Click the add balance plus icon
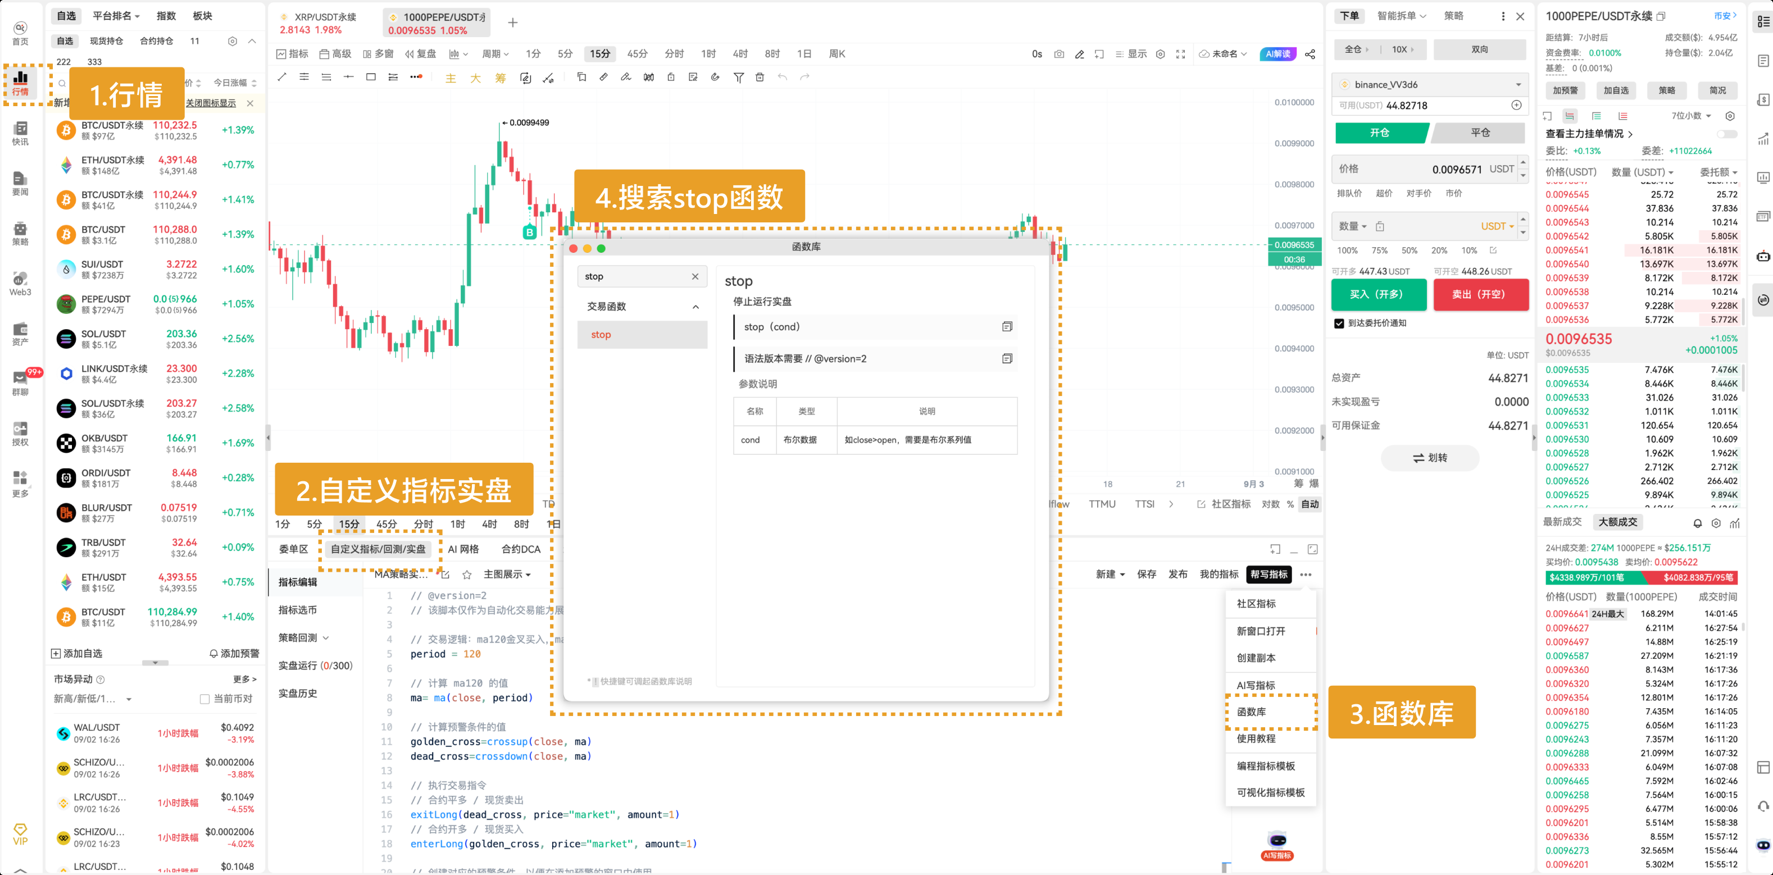Screen dimensions: 1773x875 [x=1516, y=105]
